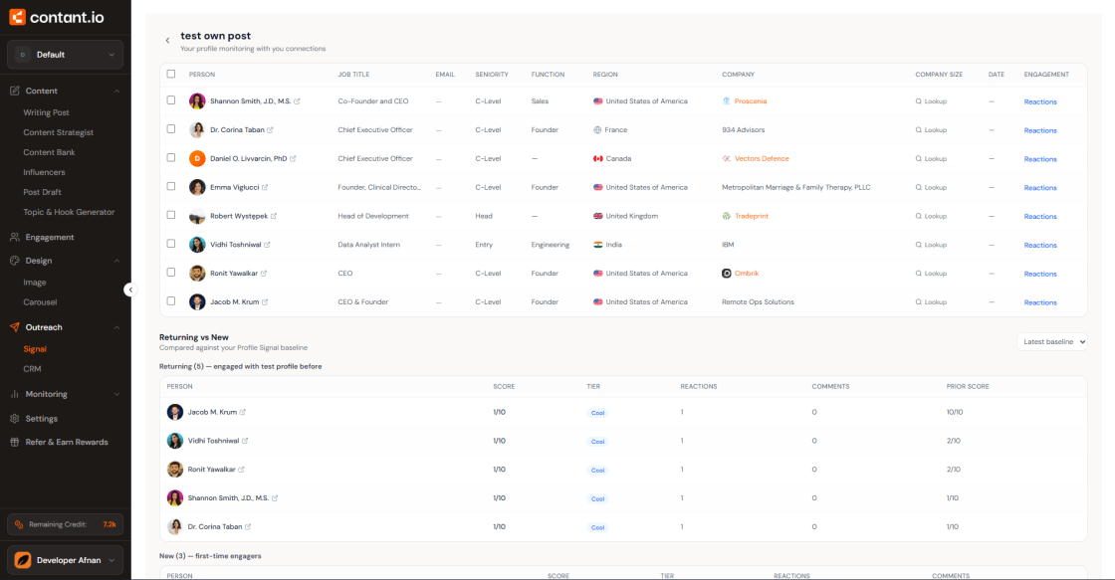Image resolution: width=1115 pixels, height=580 pixels.
Task: Open the Proscenia company link
Action: [x=751, y=101]
